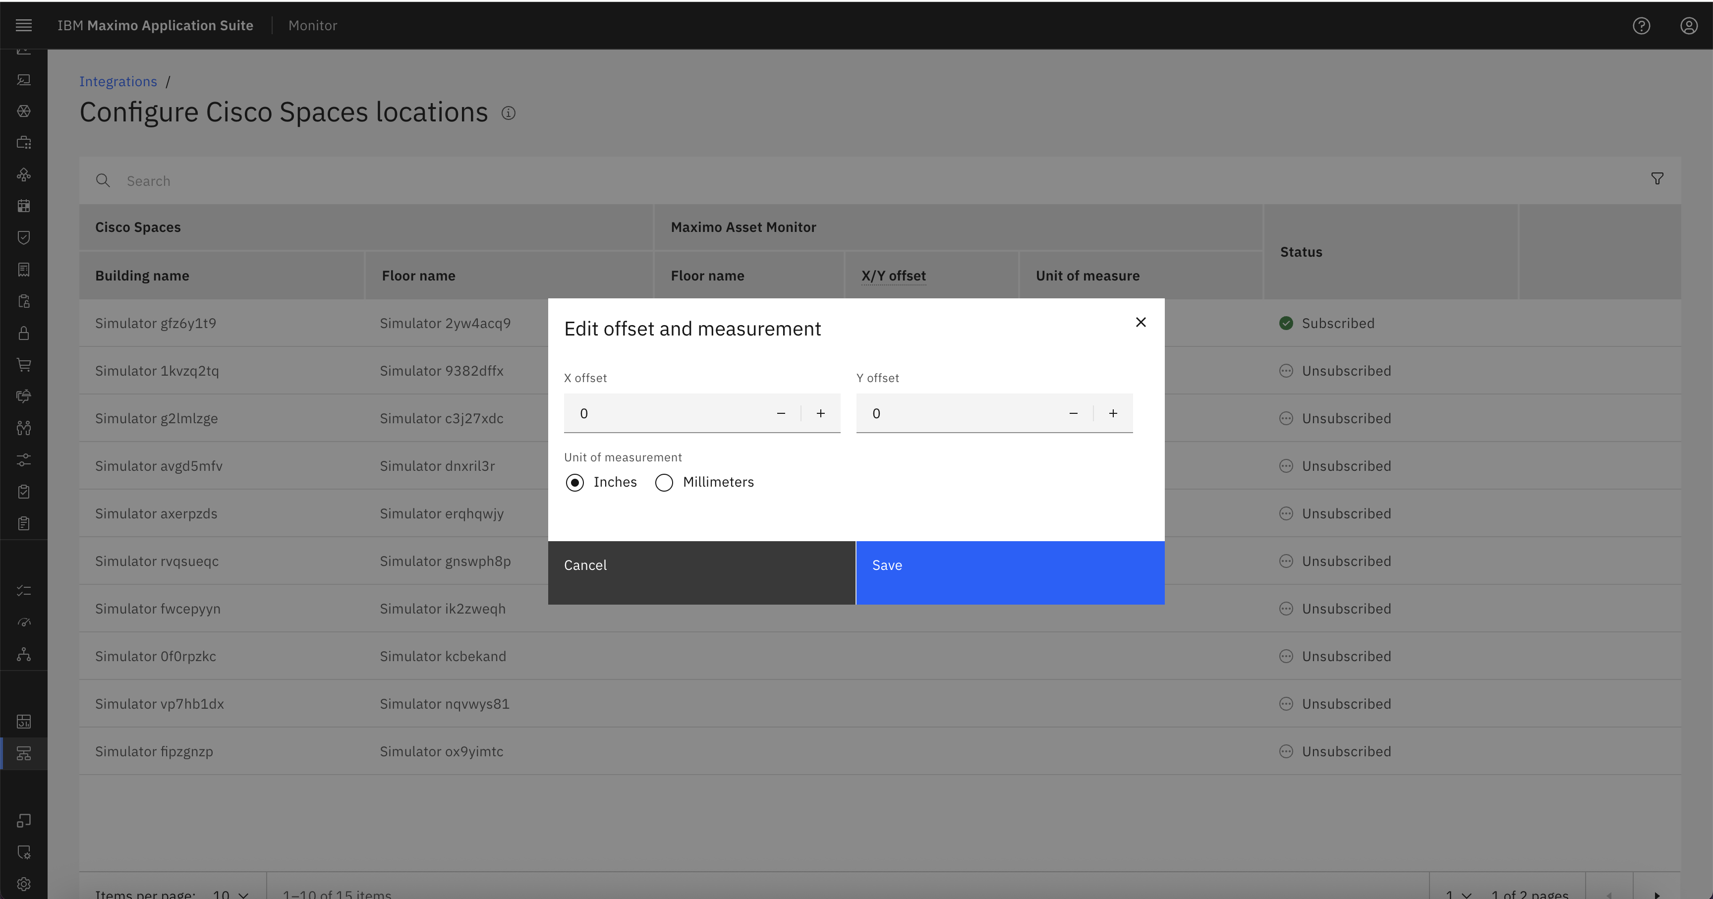Image resolution: width=1713 pixels, height=899 pixels.
Task: Click the diamond flow sidebar icon
Action: [24, 174]
